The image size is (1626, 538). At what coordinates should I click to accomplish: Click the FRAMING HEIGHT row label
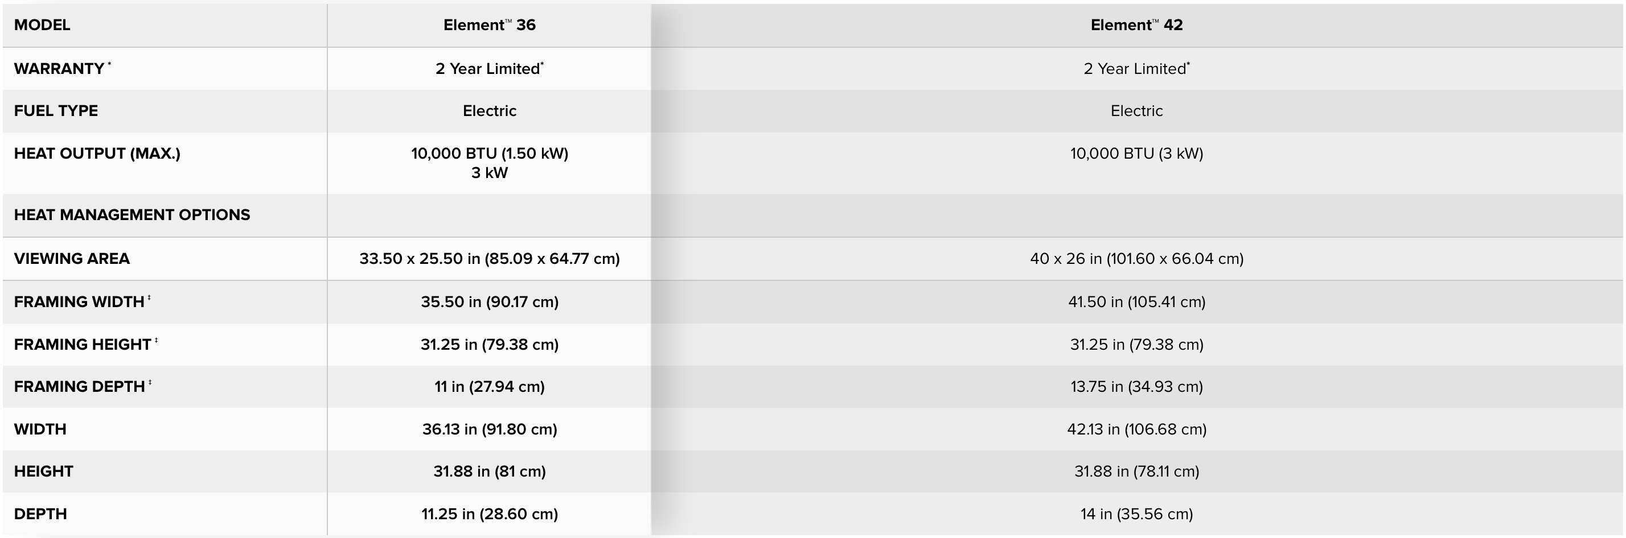pyautogui.click(x=83, y=345)
